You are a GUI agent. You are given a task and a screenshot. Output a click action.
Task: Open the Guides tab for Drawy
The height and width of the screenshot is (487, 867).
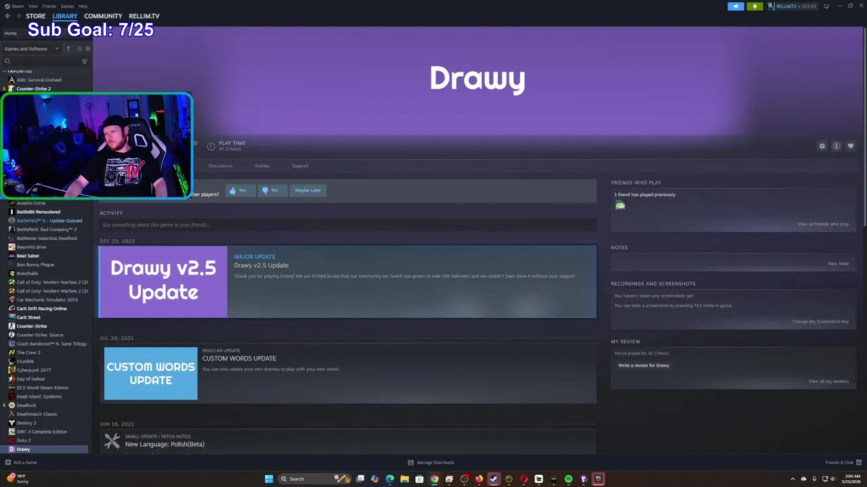262,166
